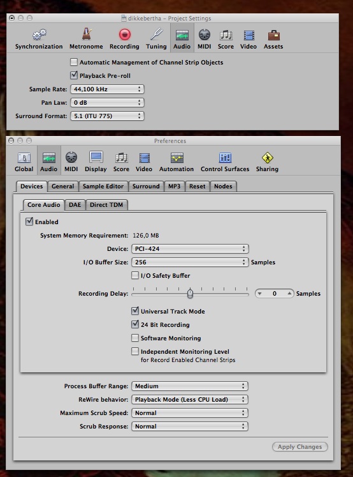353x477 pixels.
Task: Open the Sample Rate dropdown
Action: 107,89
